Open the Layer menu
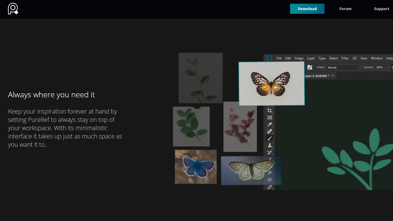This screenshot has width=393, height=221. coord(311,58)
